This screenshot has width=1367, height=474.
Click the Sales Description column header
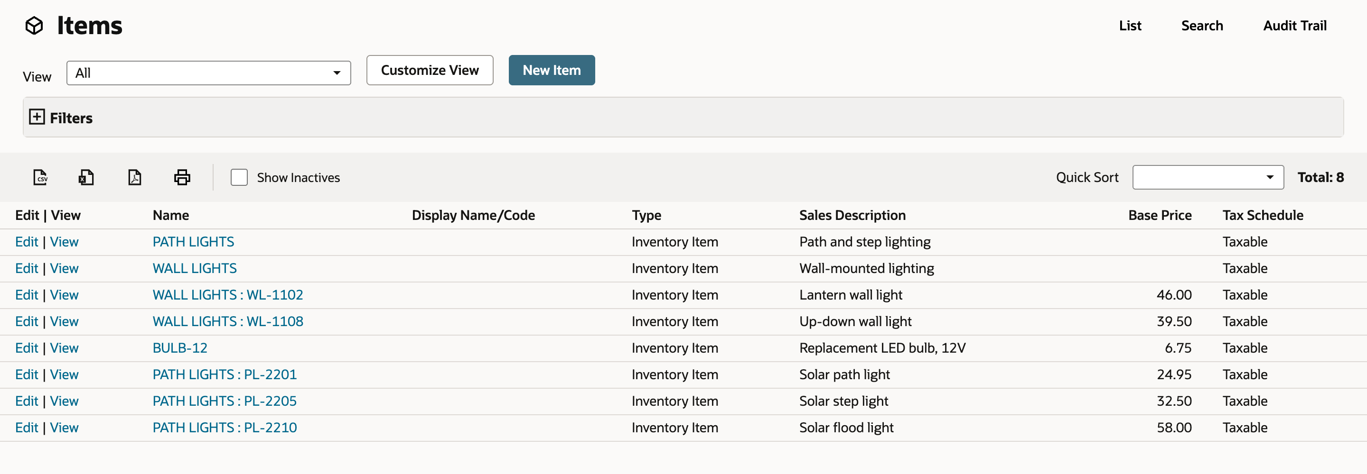point(852,215)
